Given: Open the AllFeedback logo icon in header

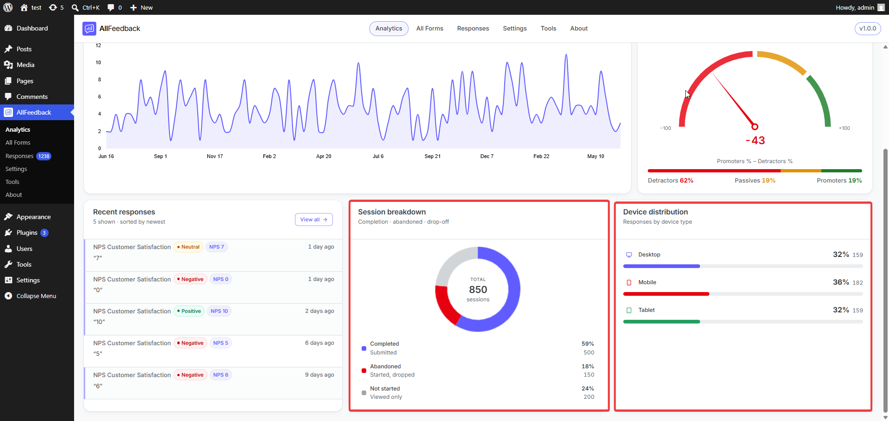Looking at the screenshot, I should (x=89, y=29).
